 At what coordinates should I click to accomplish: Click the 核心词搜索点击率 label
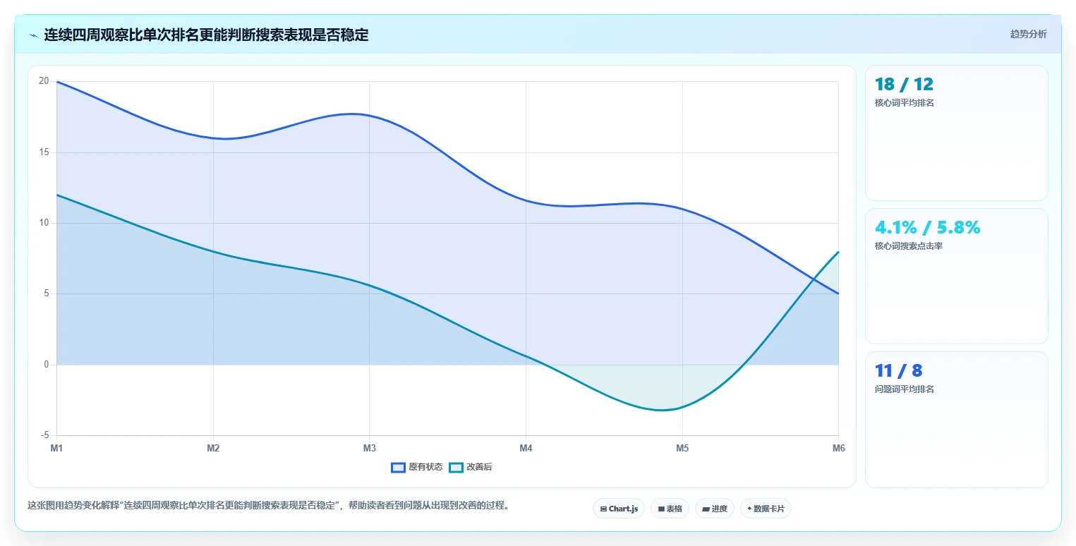click(x=909, y=246)
